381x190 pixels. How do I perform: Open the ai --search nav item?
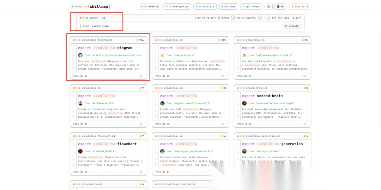click(150, 7)
